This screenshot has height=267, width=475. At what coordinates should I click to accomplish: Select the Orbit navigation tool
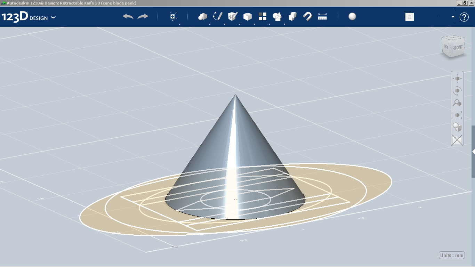(x=457, y=91)
